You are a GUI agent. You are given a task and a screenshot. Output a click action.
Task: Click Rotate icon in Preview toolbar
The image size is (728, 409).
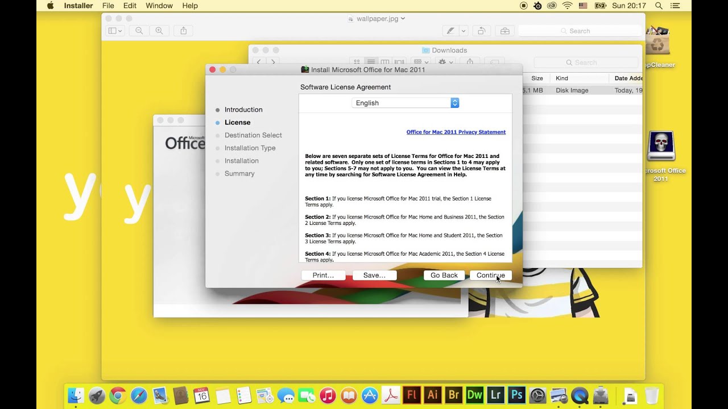pyautogui.click(x=481, y=31)
